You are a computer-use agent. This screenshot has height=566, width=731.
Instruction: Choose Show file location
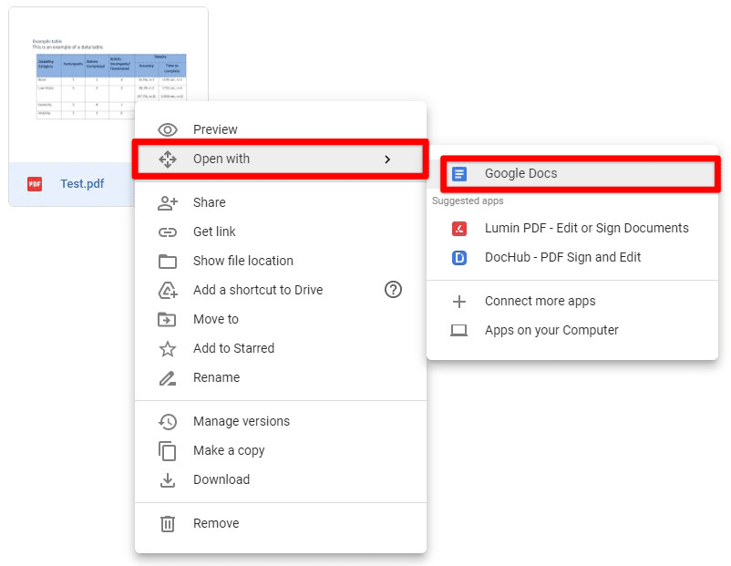[x=281, y=261]
